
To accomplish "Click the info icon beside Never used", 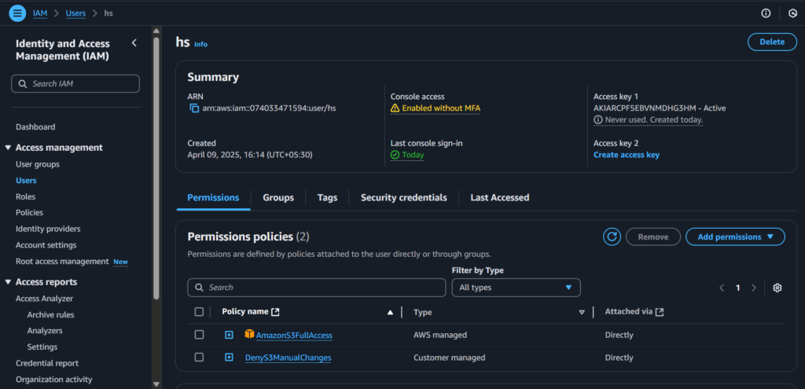I will [x=598, y=119].
